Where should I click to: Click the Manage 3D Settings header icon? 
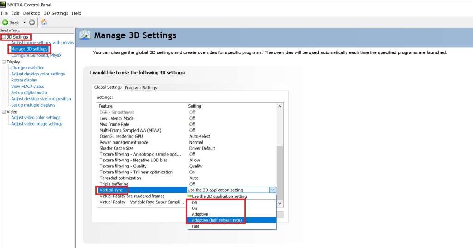85,35
